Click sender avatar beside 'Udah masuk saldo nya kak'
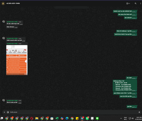The image size is (142, 121). [4, 38]
